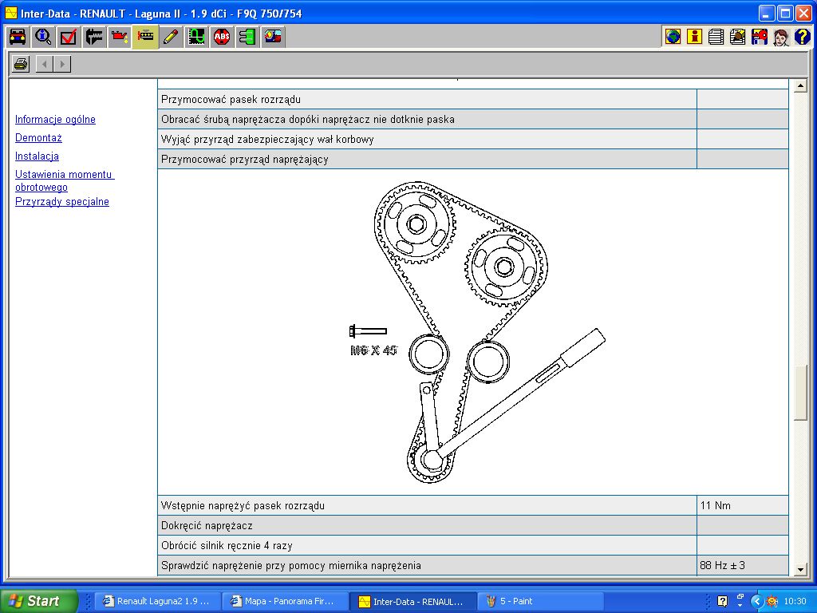Image resolution: width=817 pixels, height=613 pixels.
Task: Click the timing belt diagram image
Action: 477,332
